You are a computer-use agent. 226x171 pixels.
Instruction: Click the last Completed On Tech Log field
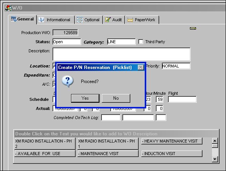[161, 118]
